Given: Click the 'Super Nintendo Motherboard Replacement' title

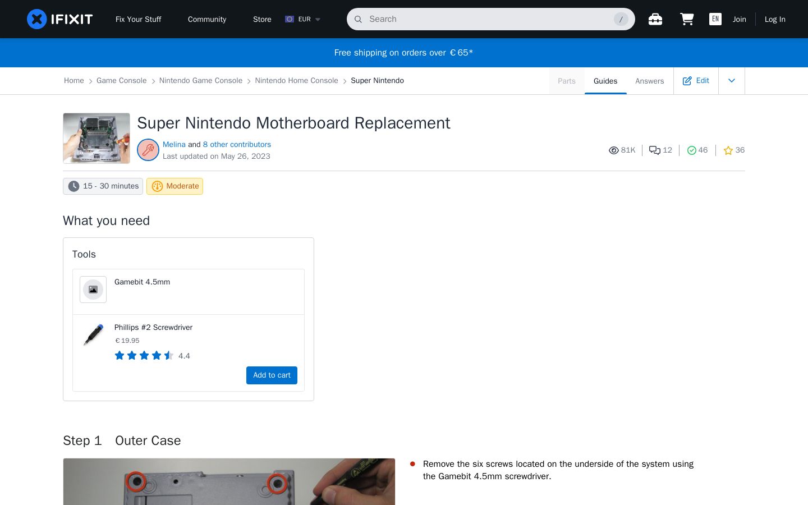Looking at the screenshot, I should tap(293, 123).
